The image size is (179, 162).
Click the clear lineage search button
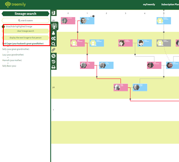[x=25, y=31]
